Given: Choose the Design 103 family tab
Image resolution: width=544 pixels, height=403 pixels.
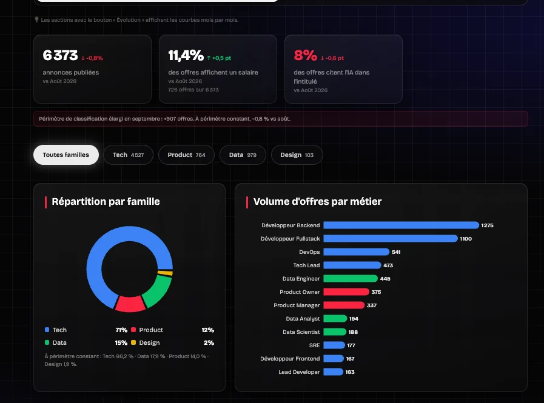Looking at the screenshot, I should [x=297, y=155].
